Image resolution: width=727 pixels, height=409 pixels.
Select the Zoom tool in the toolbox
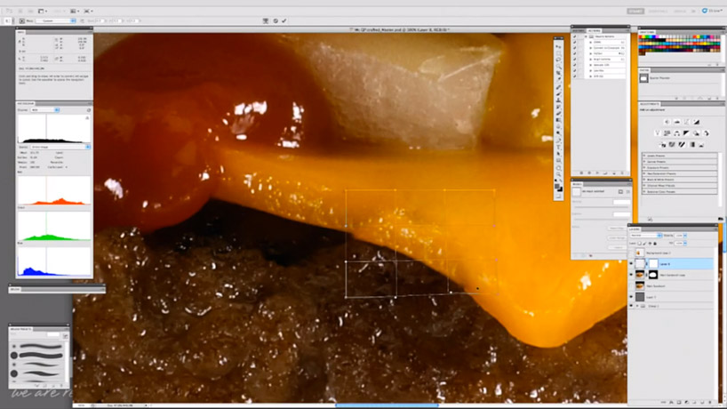tap(558, 167)
